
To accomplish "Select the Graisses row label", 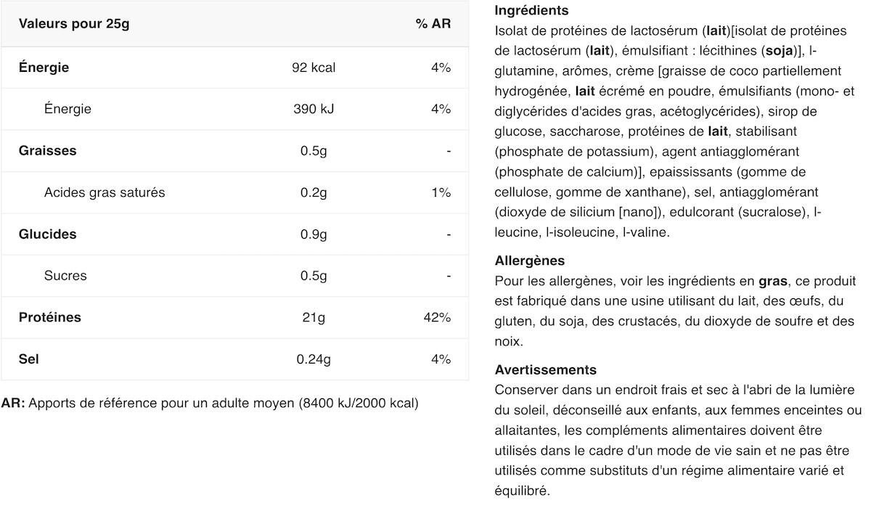I will click(x=48, y=151).
